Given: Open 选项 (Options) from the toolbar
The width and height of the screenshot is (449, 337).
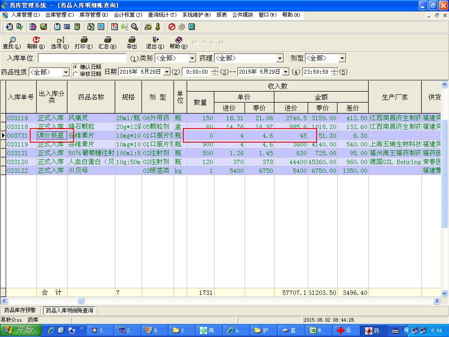Looking at the screenshot, I should point(60,40).
